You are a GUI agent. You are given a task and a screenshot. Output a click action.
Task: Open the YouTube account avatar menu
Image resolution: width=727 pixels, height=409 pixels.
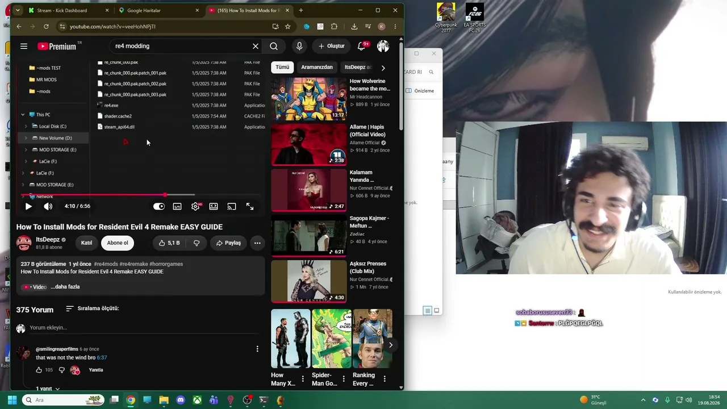(383, 46)
